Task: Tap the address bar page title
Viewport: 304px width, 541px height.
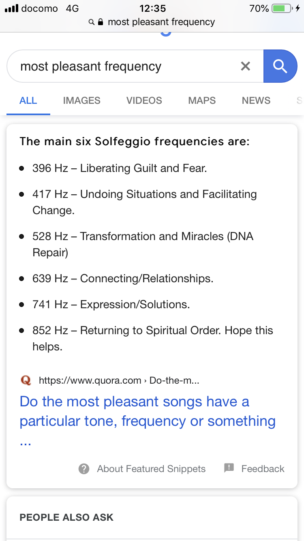Action: point(161,22)
